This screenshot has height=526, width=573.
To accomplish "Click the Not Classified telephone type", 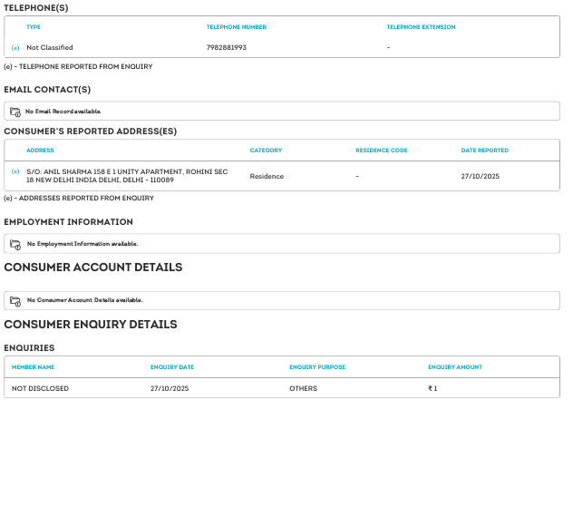I will 50,47.
